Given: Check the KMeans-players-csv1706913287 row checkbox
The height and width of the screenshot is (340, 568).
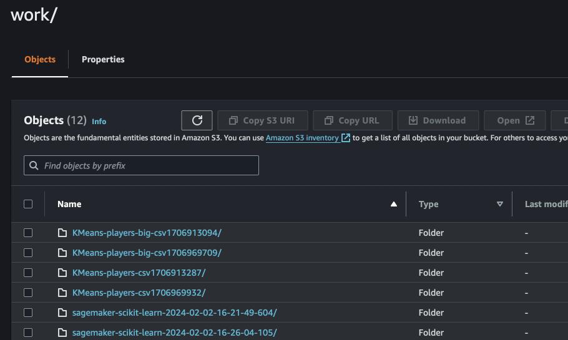Looking at the screenshot, I should coord(28,272).
